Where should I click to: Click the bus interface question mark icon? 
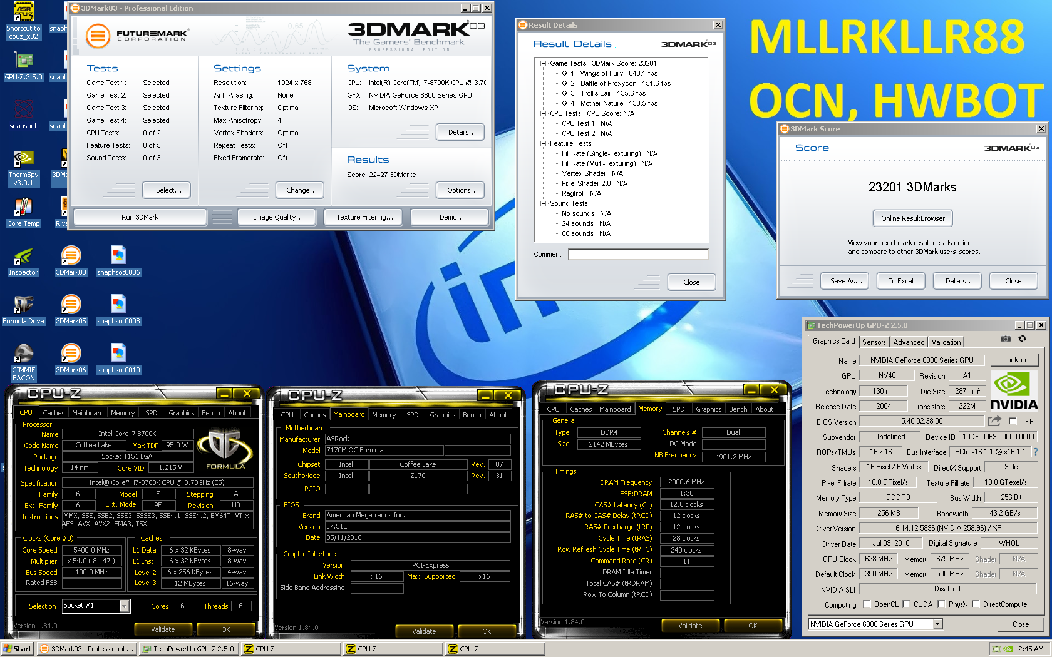[1035, 451]
